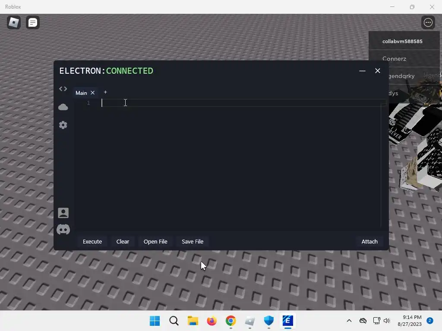The image size is (442, 331).
Task: Launch Firefox from the taskbar
Action: 212,321
